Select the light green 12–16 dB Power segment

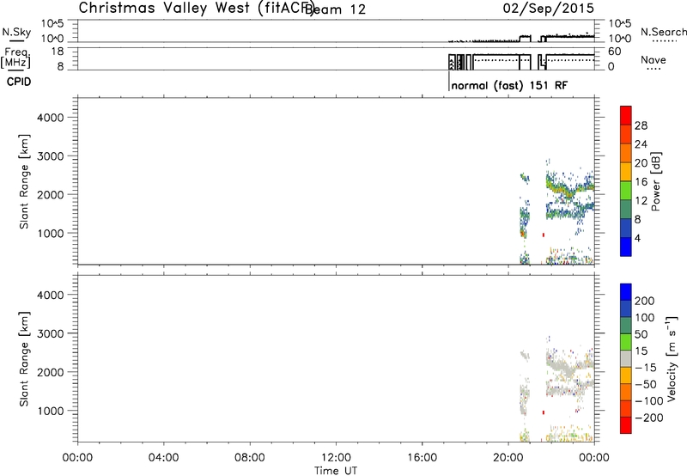626,190
